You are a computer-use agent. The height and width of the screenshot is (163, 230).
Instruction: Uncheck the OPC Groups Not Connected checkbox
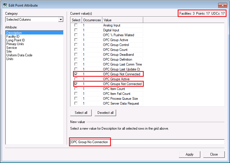[76, 84]
